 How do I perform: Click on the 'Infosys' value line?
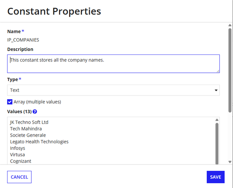(x=18, y=148)
